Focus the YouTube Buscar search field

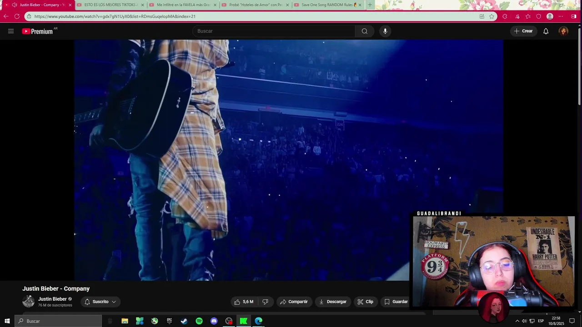tap(274, 31)
